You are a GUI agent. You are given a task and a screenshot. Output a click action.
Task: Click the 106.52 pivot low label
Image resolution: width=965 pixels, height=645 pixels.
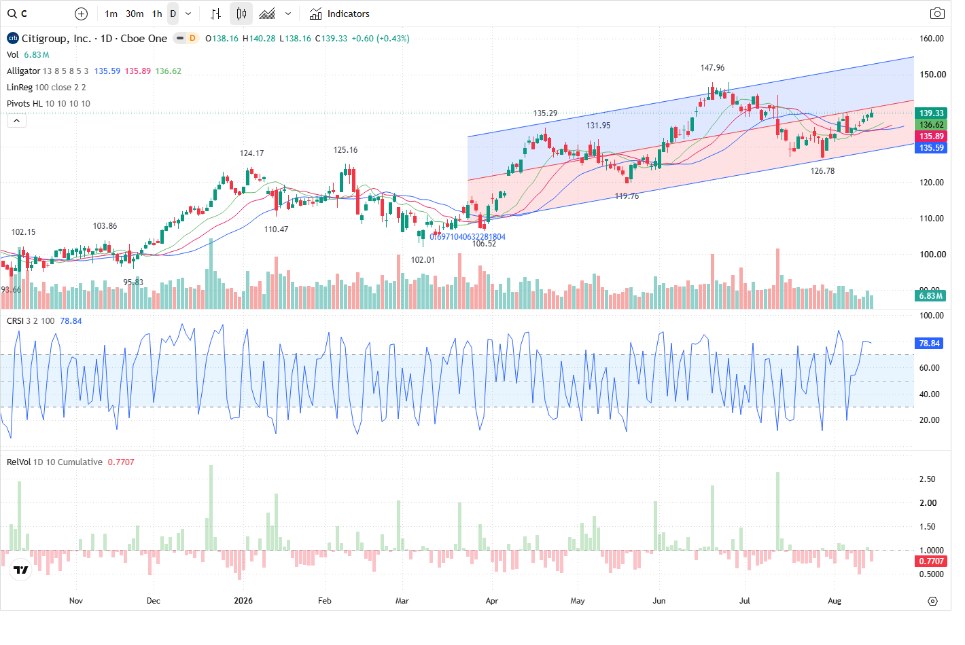point(484,244)
